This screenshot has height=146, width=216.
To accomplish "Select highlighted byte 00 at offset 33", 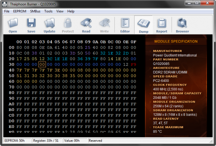I will click(x=42, y=65).
